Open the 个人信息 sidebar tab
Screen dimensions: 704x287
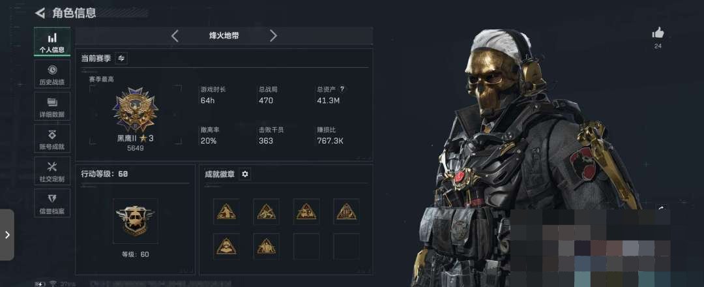point(52,42)
